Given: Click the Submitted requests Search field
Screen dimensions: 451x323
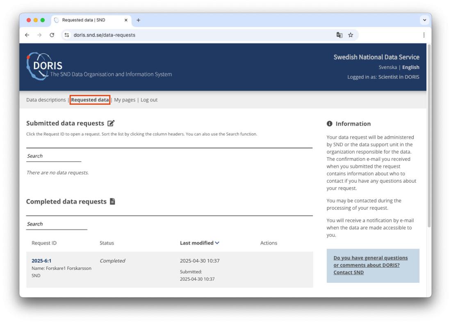Looking at the screenshot, I should 53,156.
